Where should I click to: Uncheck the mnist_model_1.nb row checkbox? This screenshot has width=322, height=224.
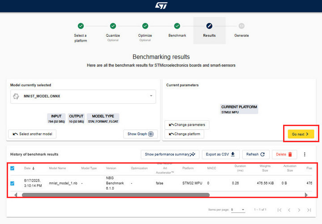[x=13, y=183]
